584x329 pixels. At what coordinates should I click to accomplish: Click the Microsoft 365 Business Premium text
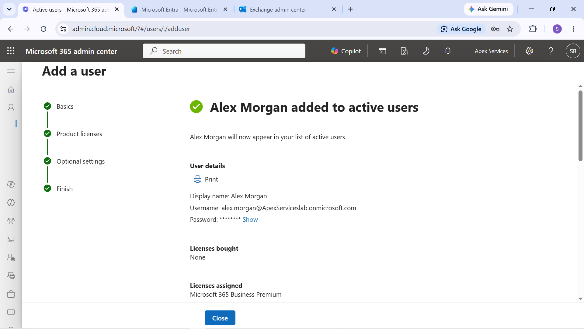point(236,295)
